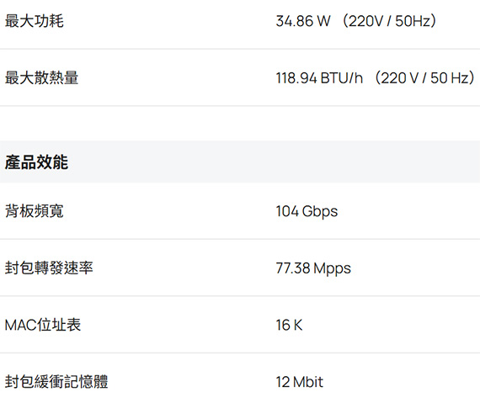Select the 104 Gbps bandwidth value
The image size is (480, 403).
point(307,211)
